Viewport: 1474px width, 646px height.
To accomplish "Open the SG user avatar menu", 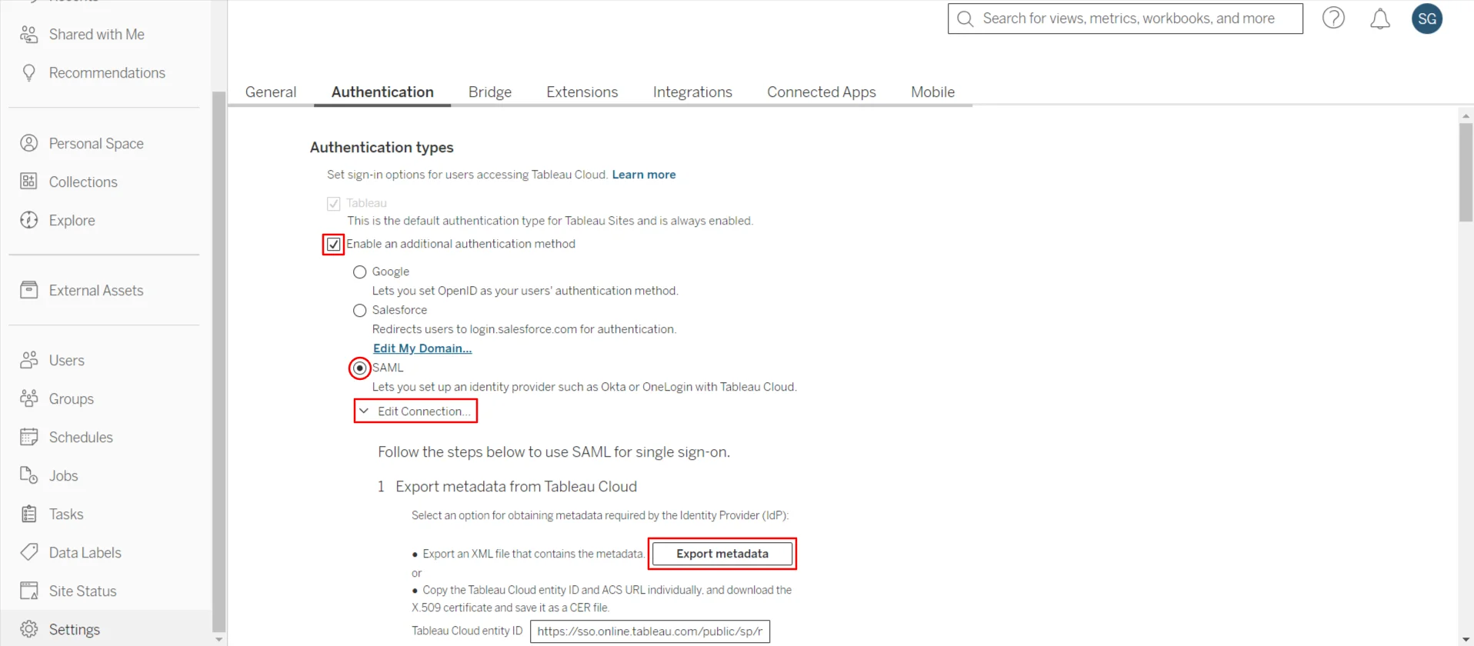I will [x=1427, y=18].
